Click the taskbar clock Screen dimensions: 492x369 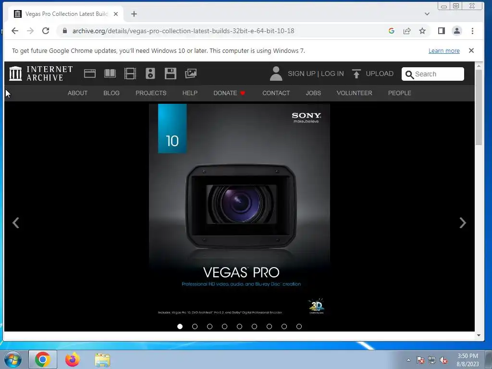click(x=467, y=360)
